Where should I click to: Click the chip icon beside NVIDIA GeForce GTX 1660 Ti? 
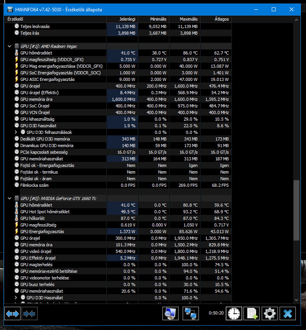click(x=17, y=198)
